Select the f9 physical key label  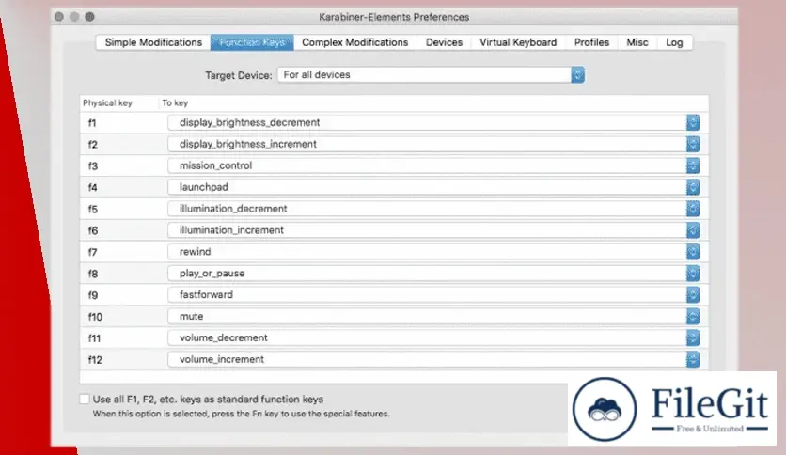93,295
